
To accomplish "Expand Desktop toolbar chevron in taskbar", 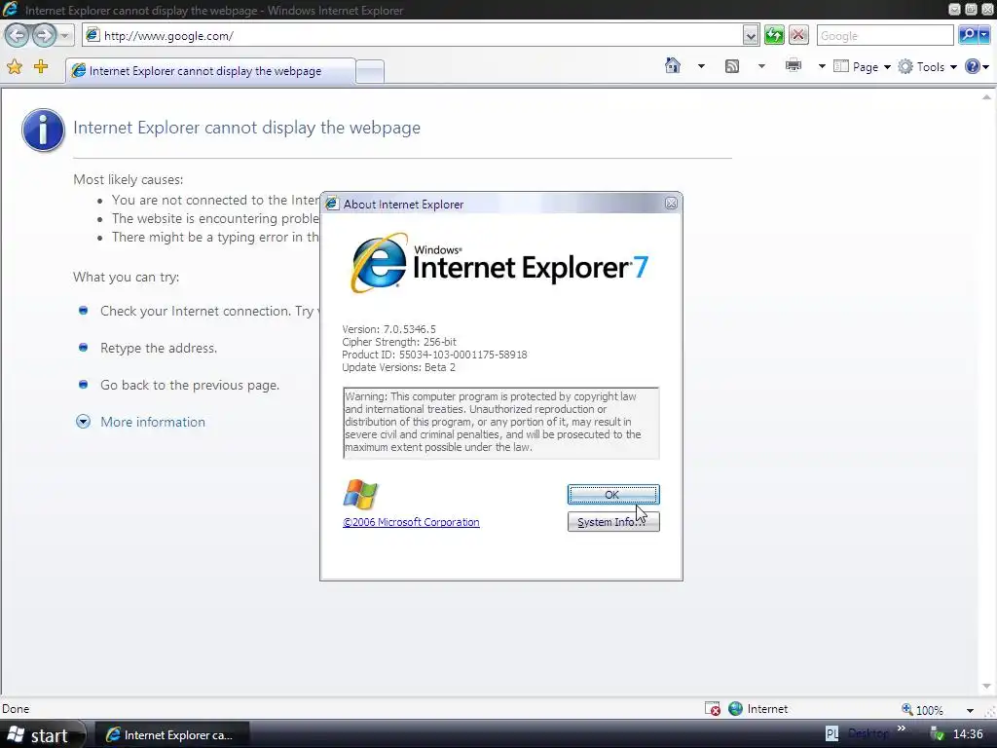I will click(901, 729).
